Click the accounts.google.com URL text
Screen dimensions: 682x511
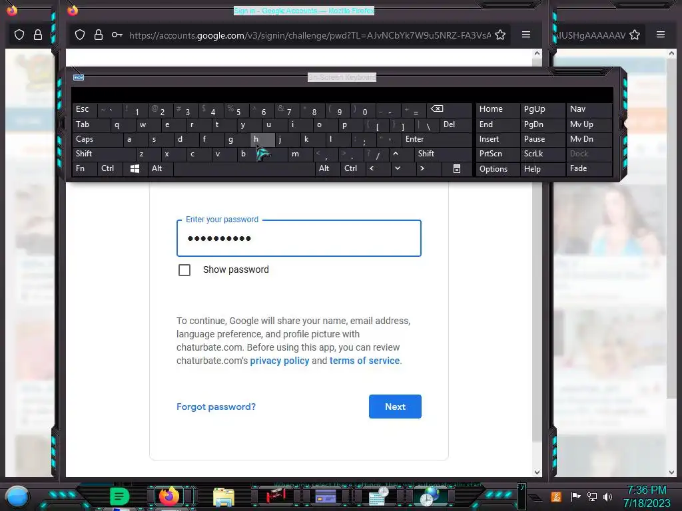[310, 35]
